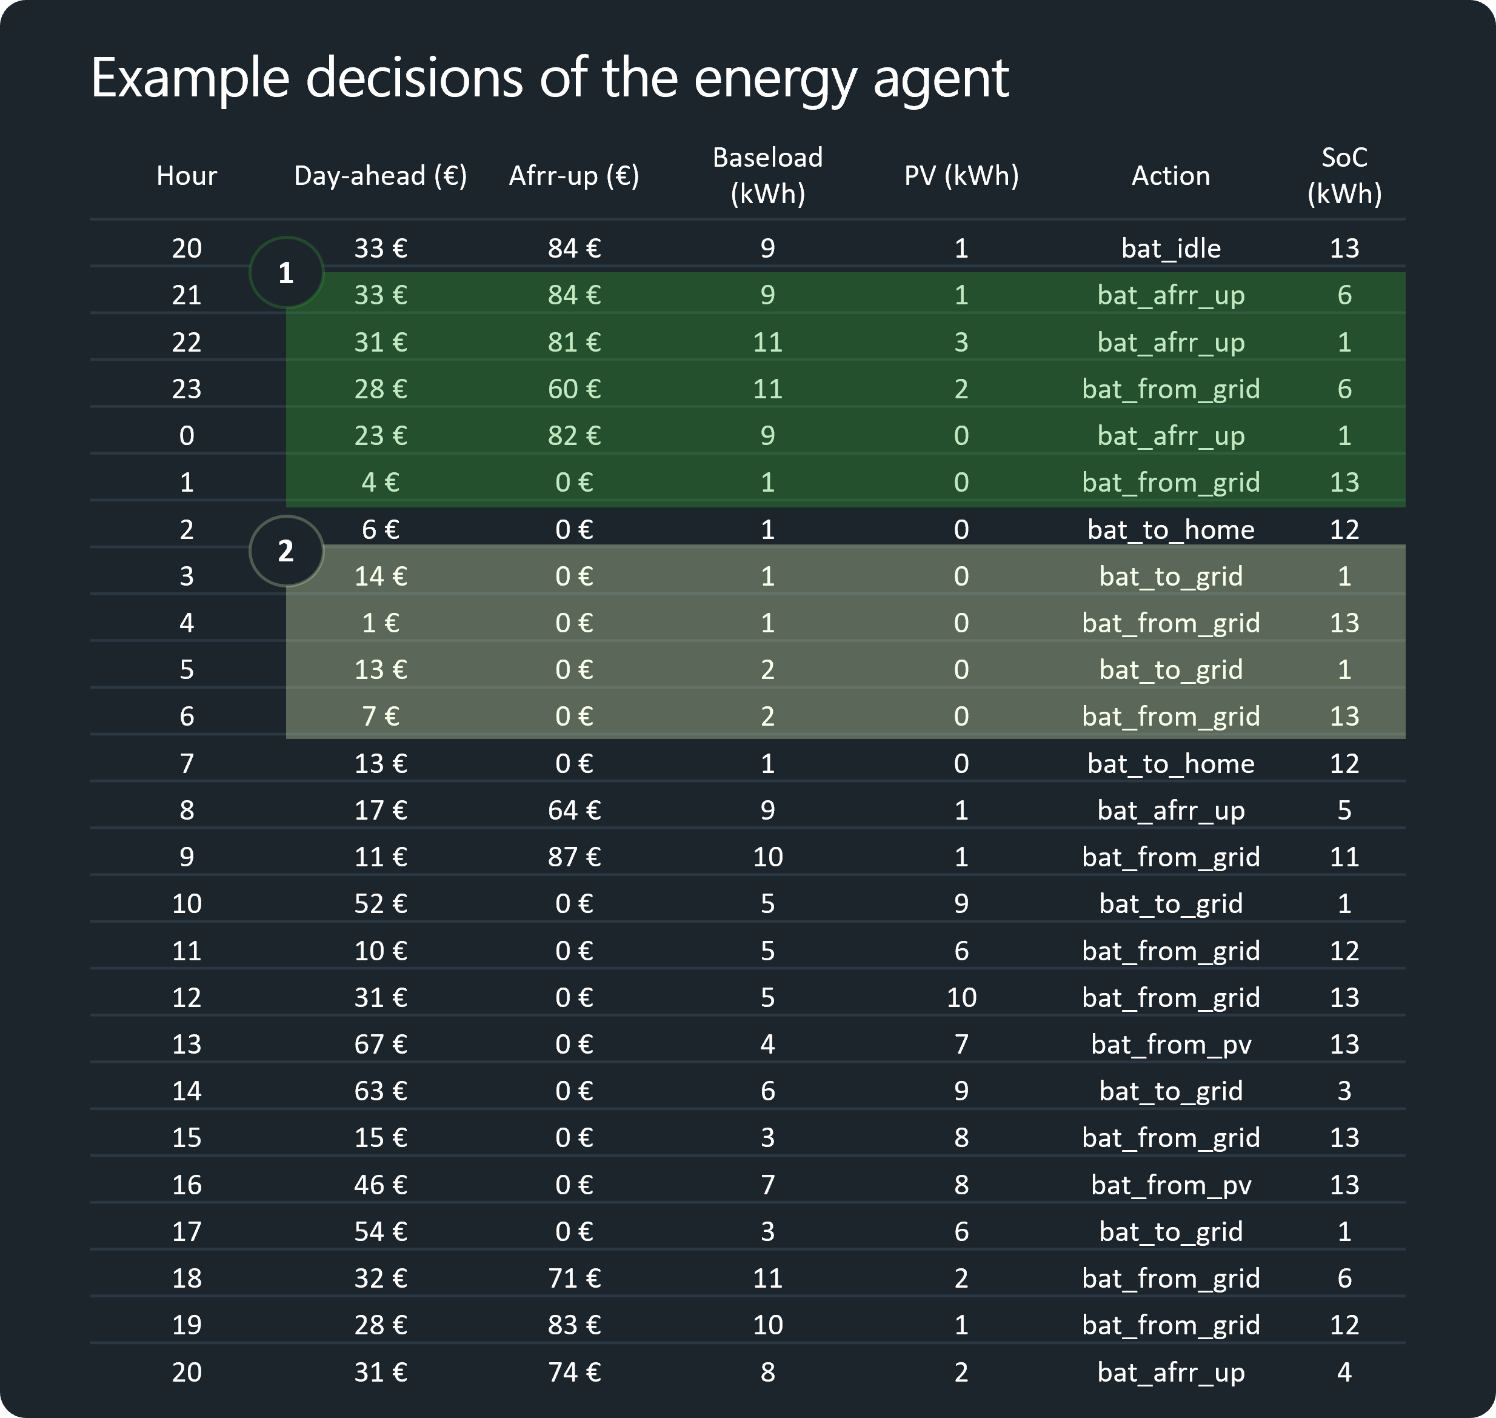1496x1418 pixels.
Task: Select the 52 € day-ahead price cell
Action: click(x=380, y=903)
